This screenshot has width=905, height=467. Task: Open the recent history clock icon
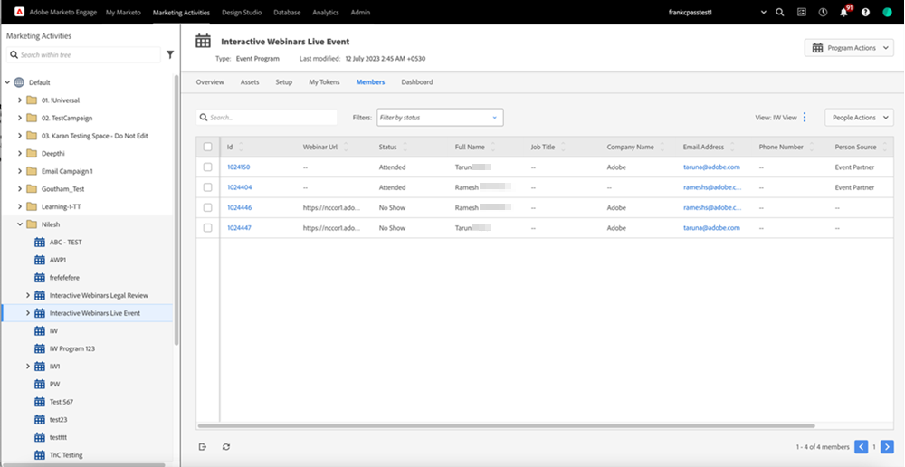[x=823, y=12]
